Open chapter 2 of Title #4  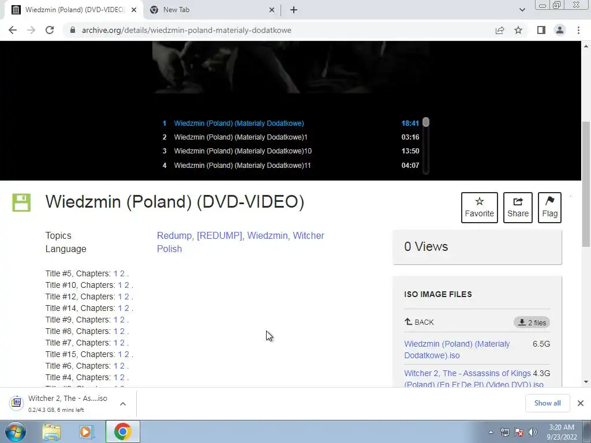[122, 377]
